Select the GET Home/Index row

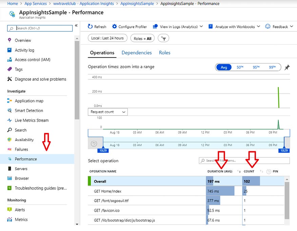pyautogui.click(x=186, y=191)
